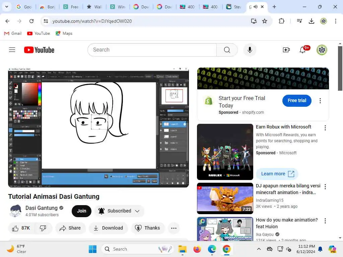Open options for the Earn Robux ad

(x=325, y=128)
